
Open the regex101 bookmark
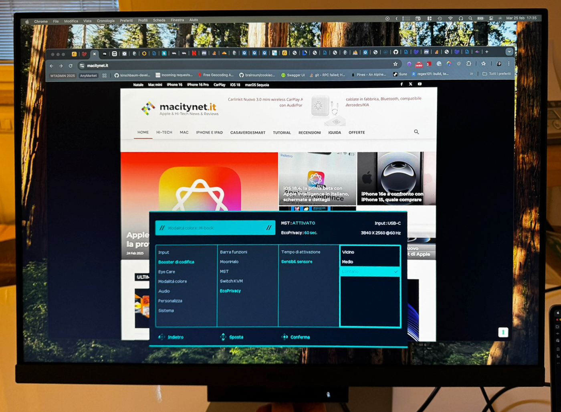point(430,74)
